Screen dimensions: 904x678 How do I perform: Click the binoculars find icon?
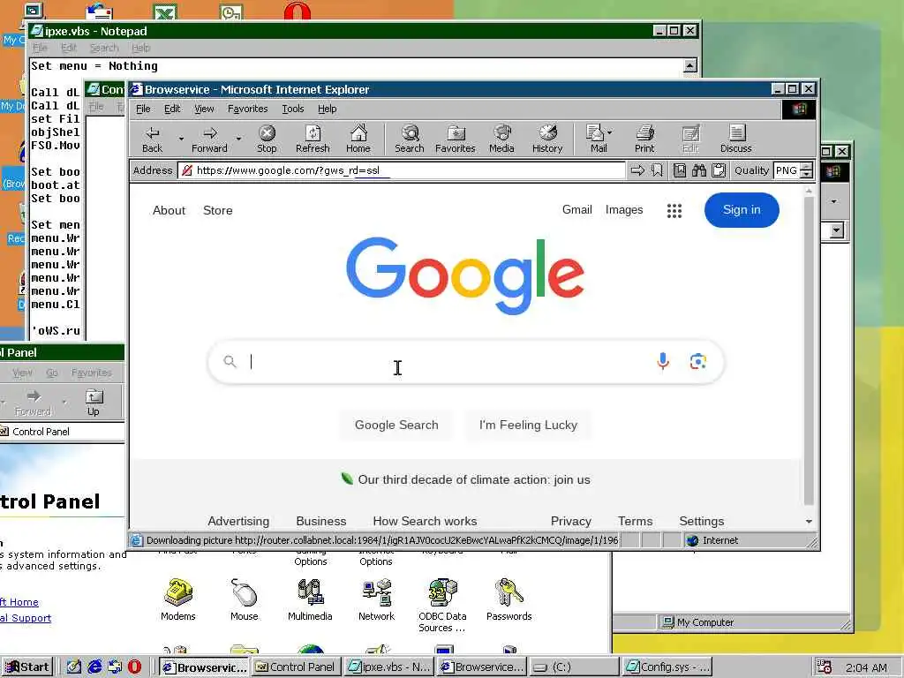pos(699,170)
